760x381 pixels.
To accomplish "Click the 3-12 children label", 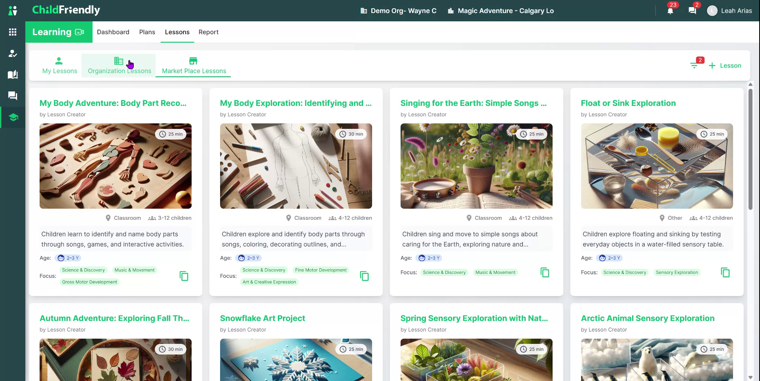I will pyautogui.click(x=170, y=218).
